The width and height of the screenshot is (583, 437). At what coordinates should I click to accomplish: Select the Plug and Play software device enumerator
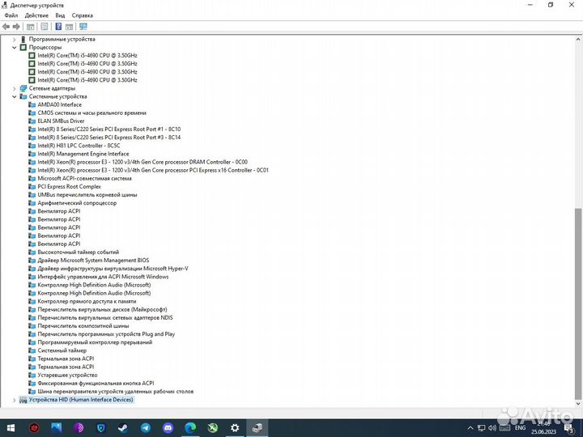click(x=106, y=334)
